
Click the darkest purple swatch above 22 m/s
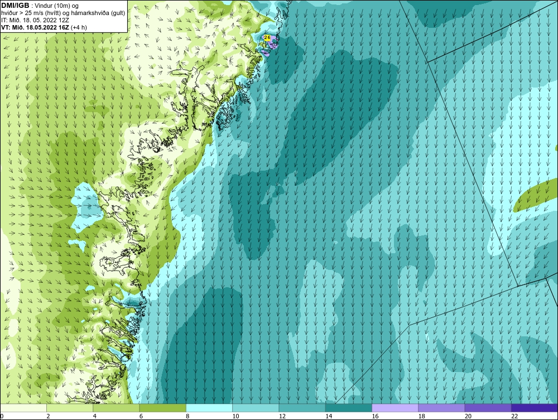[x=535, y=408]
